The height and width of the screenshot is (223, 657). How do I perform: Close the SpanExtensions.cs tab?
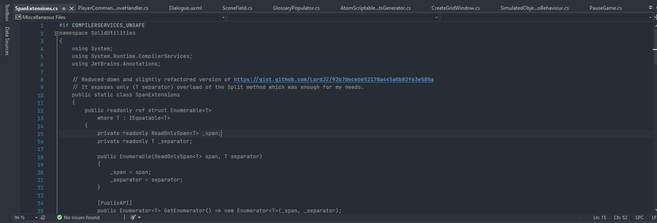click(71, 8)
